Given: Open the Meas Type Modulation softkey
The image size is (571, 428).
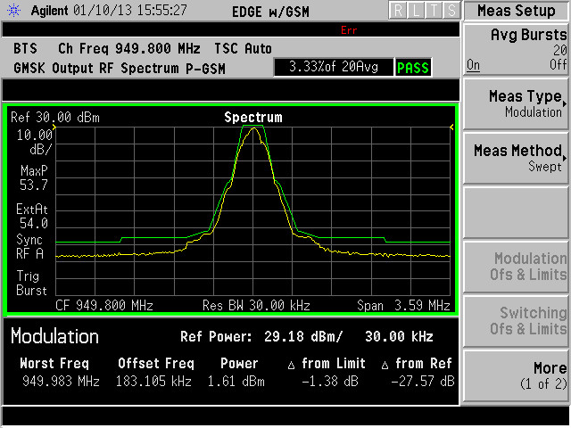Looking at the screenshot, I should pos(516,104).
